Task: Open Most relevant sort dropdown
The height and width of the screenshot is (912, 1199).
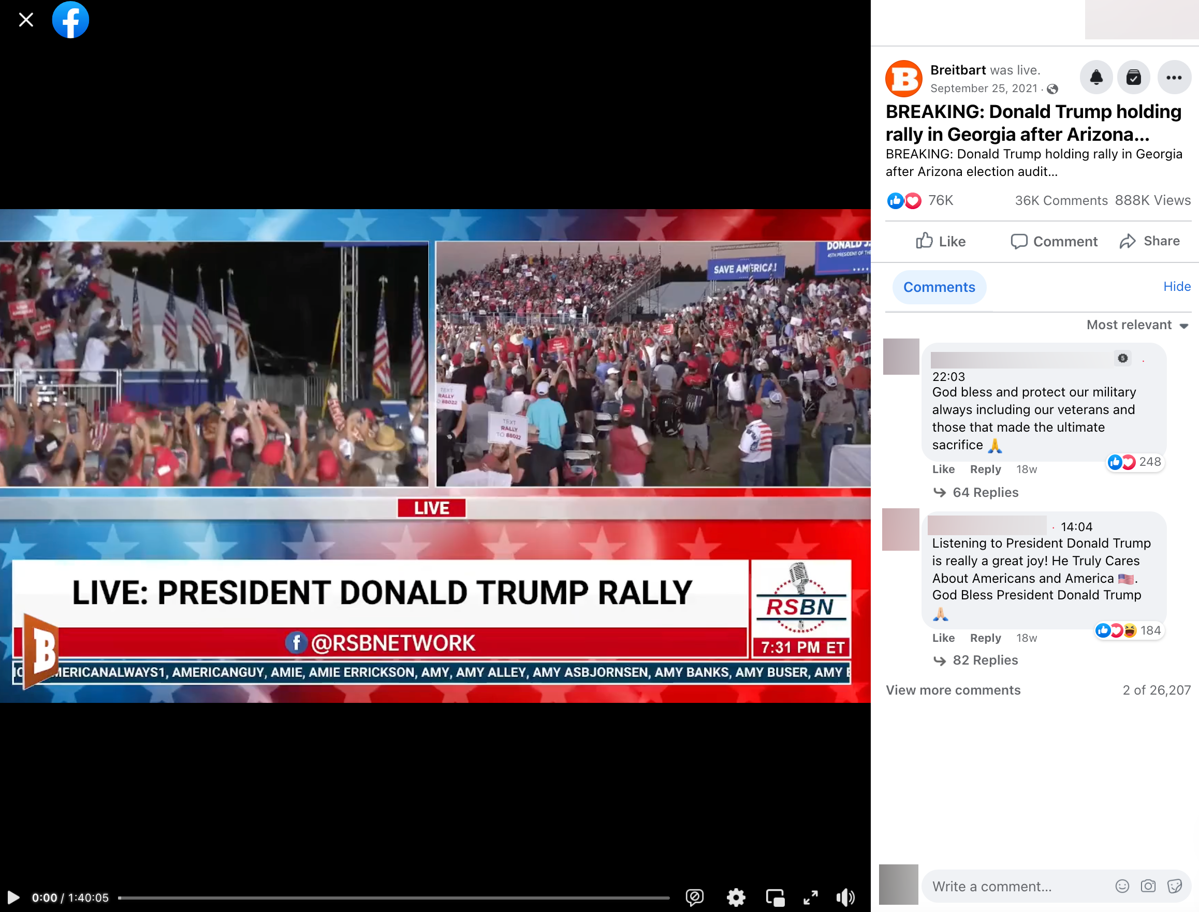Action: pyautogui.click(x=1137, y=325)
